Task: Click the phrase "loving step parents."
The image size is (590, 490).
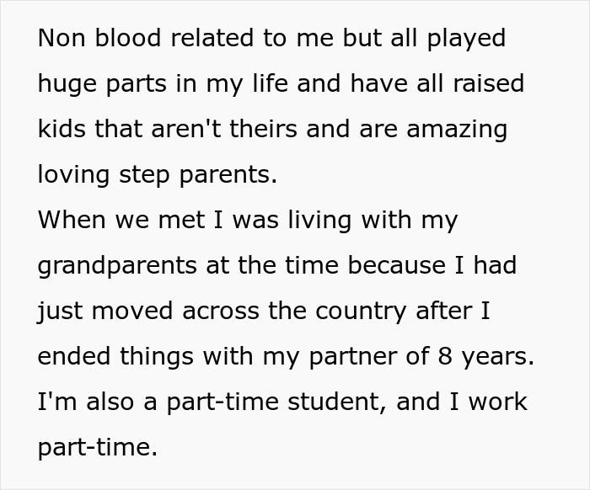Action: (158, 175)
